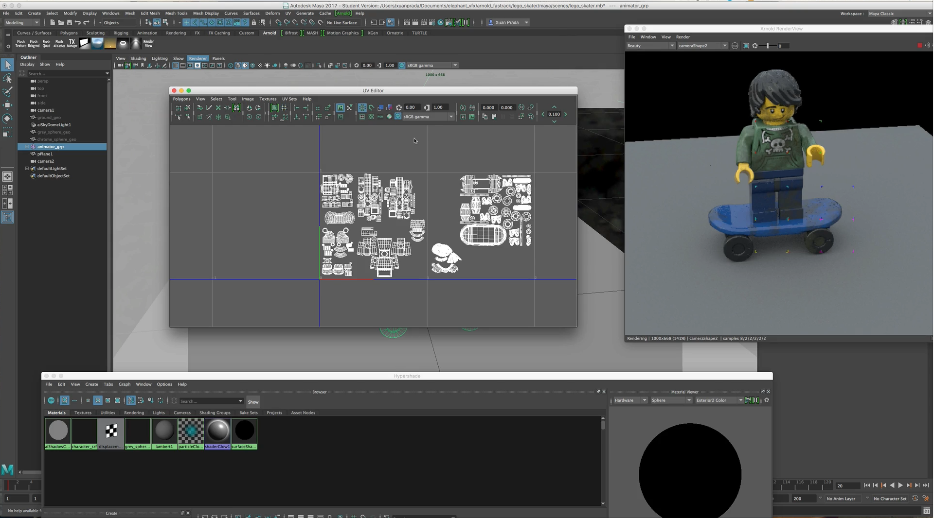934x518 pixels.
Task: Click flip UVs icon in UV Editor
Action: click(x=249, y=107)
